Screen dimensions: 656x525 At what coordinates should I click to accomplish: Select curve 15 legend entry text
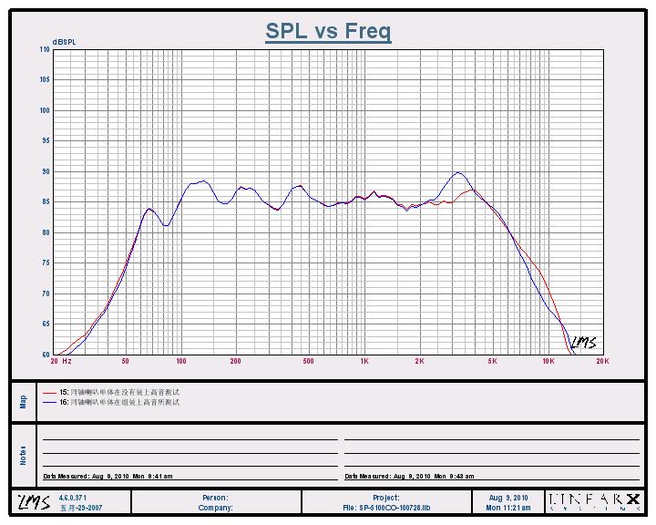coord(123,392)
